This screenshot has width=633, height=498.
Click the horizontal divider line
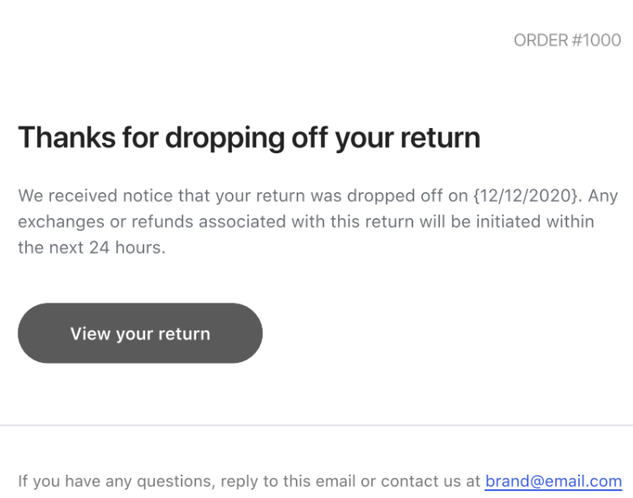[x=316, y=425]
